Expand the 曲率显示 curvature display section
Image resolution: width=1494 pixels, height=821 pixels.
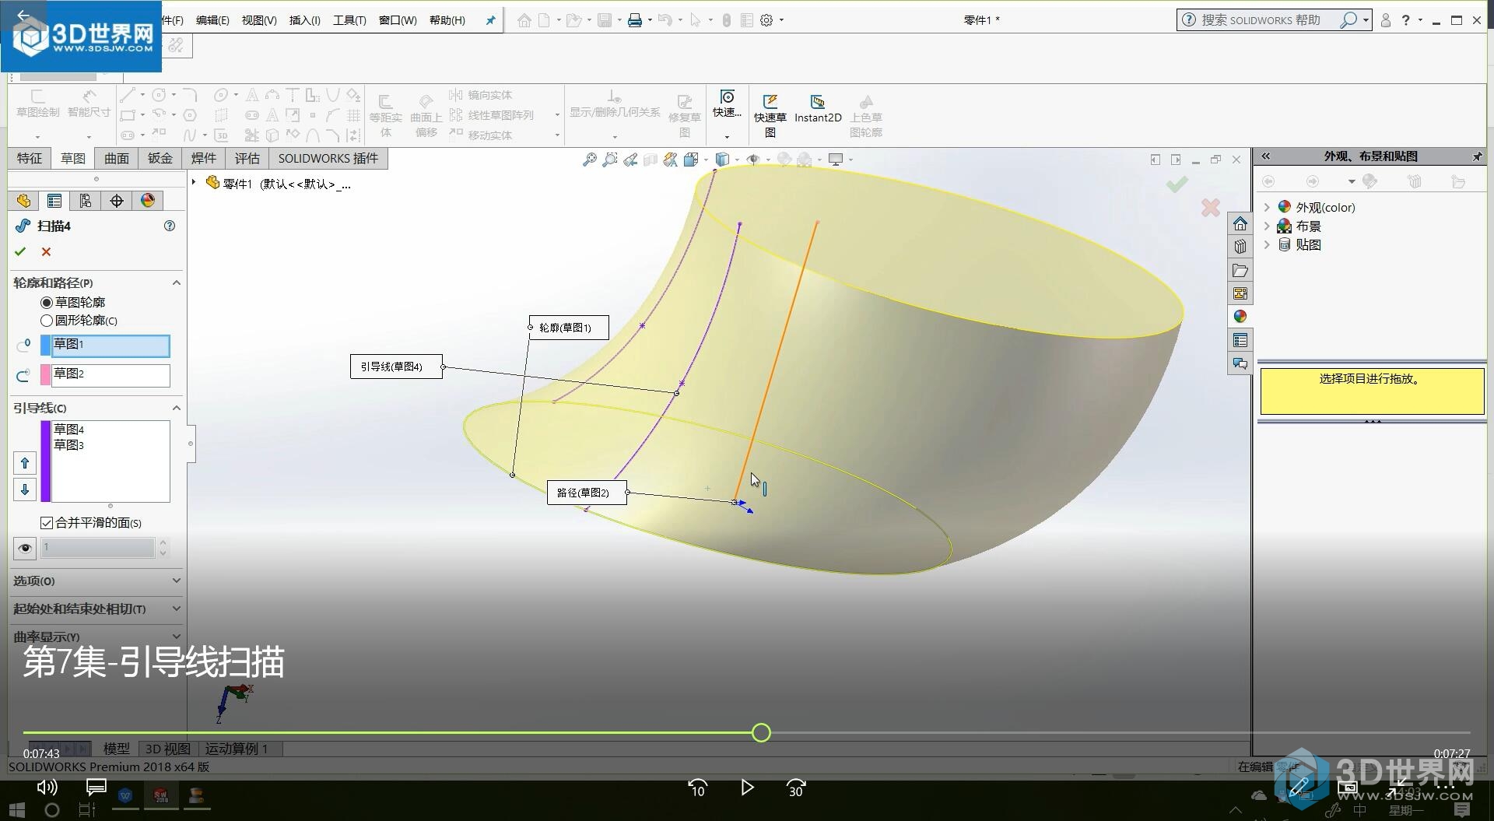177,637
